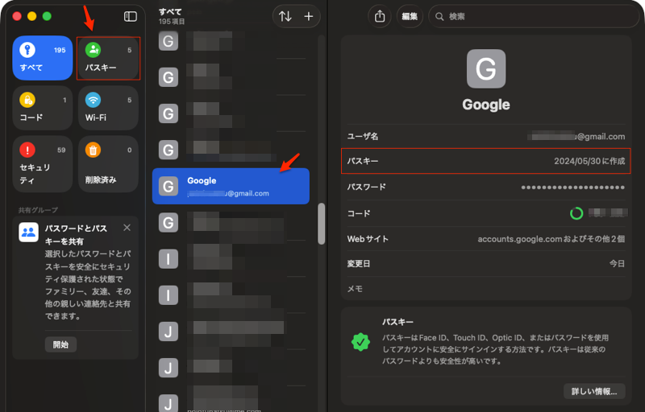
Task: Click the 編集 edit button
Action: [410, 16]
